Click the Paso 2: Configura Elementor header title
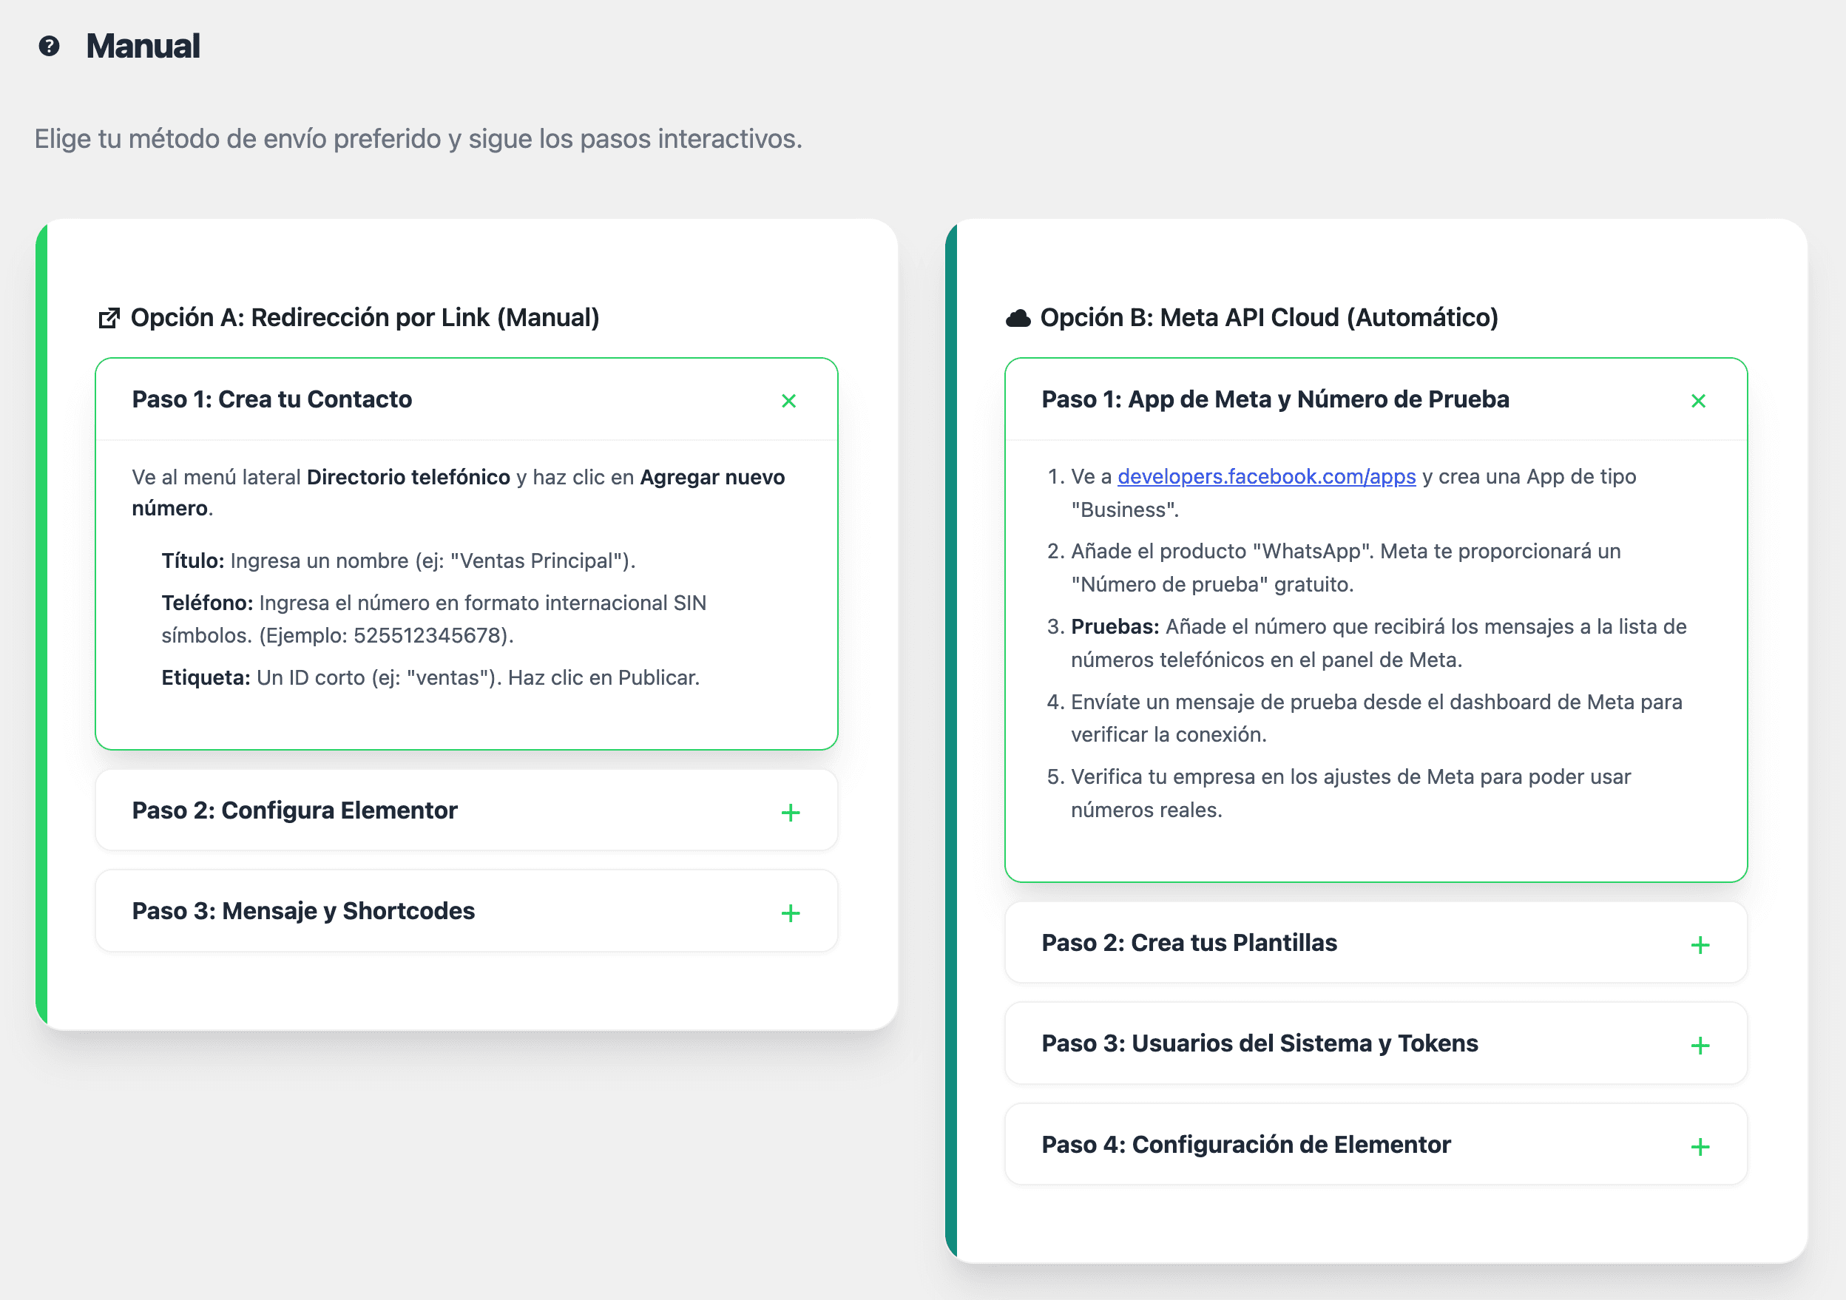 pyautogui.click(x=294, y=810)
